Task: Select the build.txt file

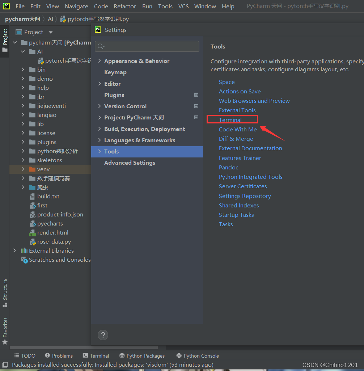Action: click(x=44, y=197)
